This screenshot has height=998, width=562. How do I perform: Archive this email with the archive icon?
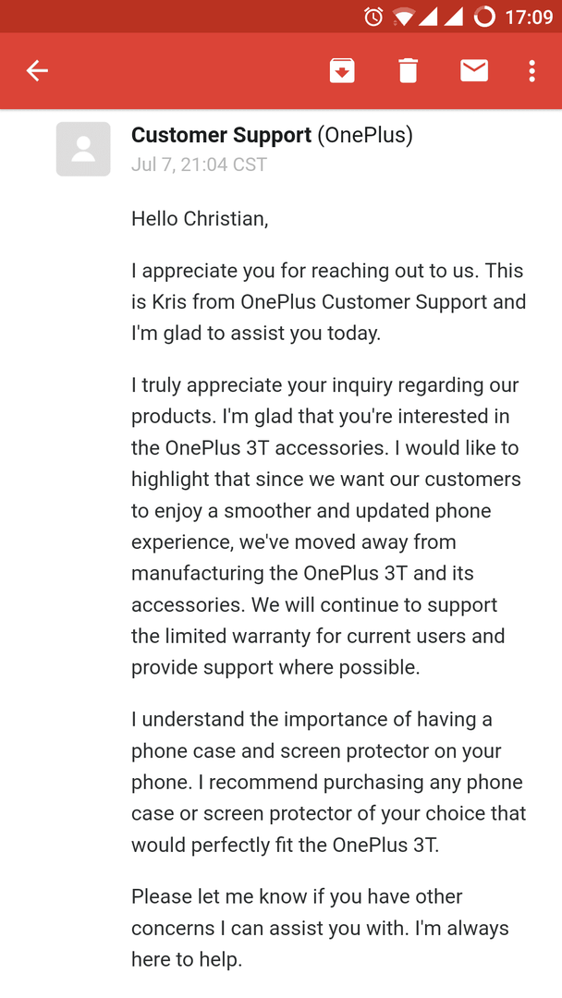(x=342, y=70)
